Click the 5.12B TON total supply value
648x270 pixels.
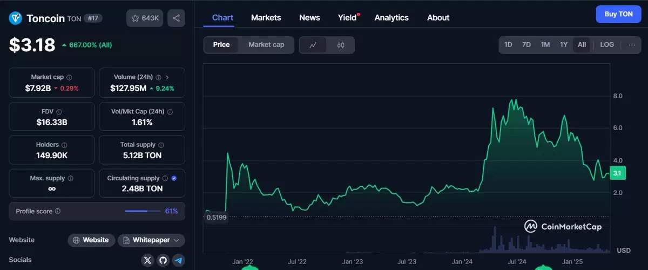(x=142, y=156)
